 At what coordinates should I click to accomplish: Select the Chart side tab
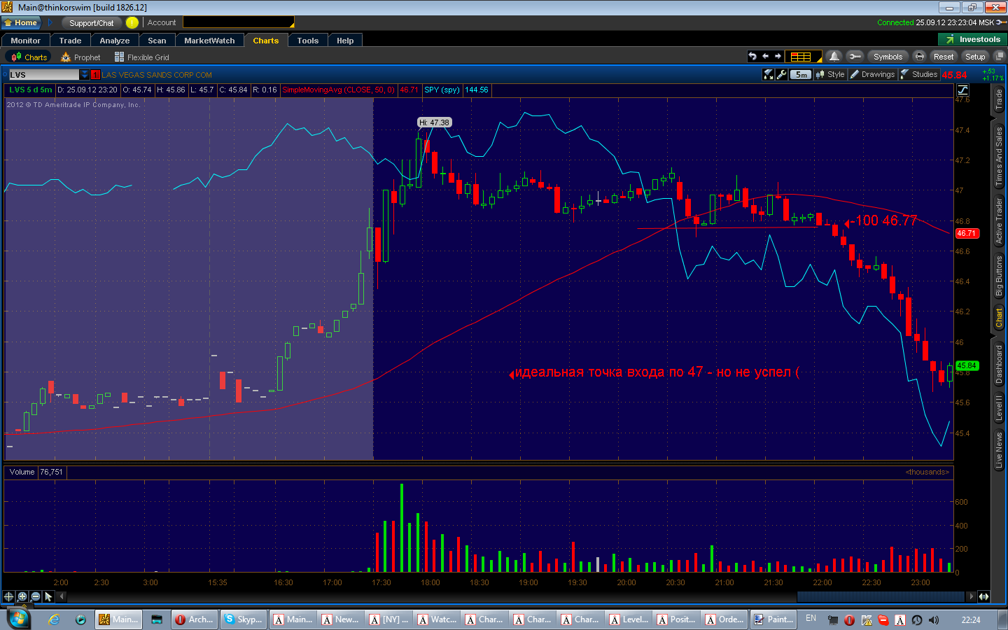[x=999, y=317]
